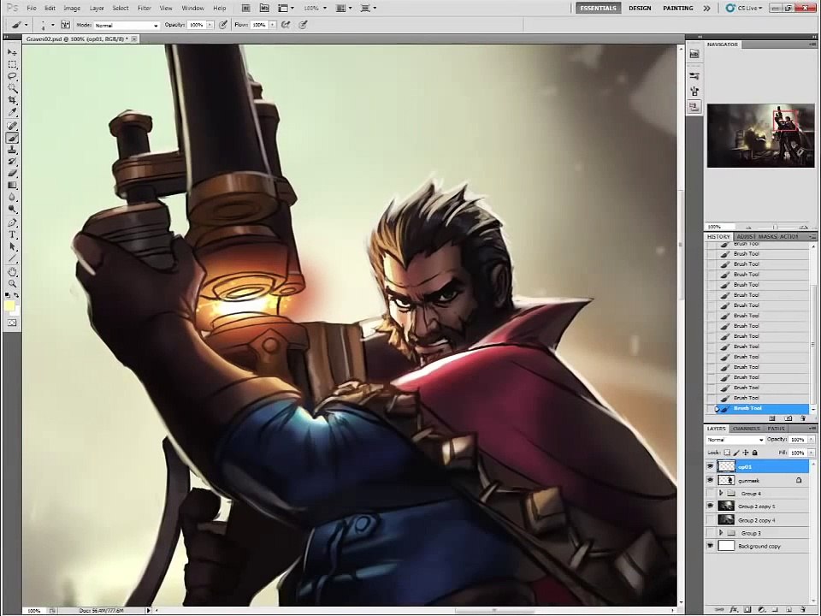Open the Filter menu
Image resolution: width=821 pixels, height=616 pixels.
(x=144, y=8)
